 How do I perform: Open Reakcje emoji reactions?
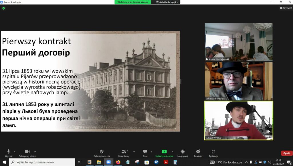pos(198,152)
